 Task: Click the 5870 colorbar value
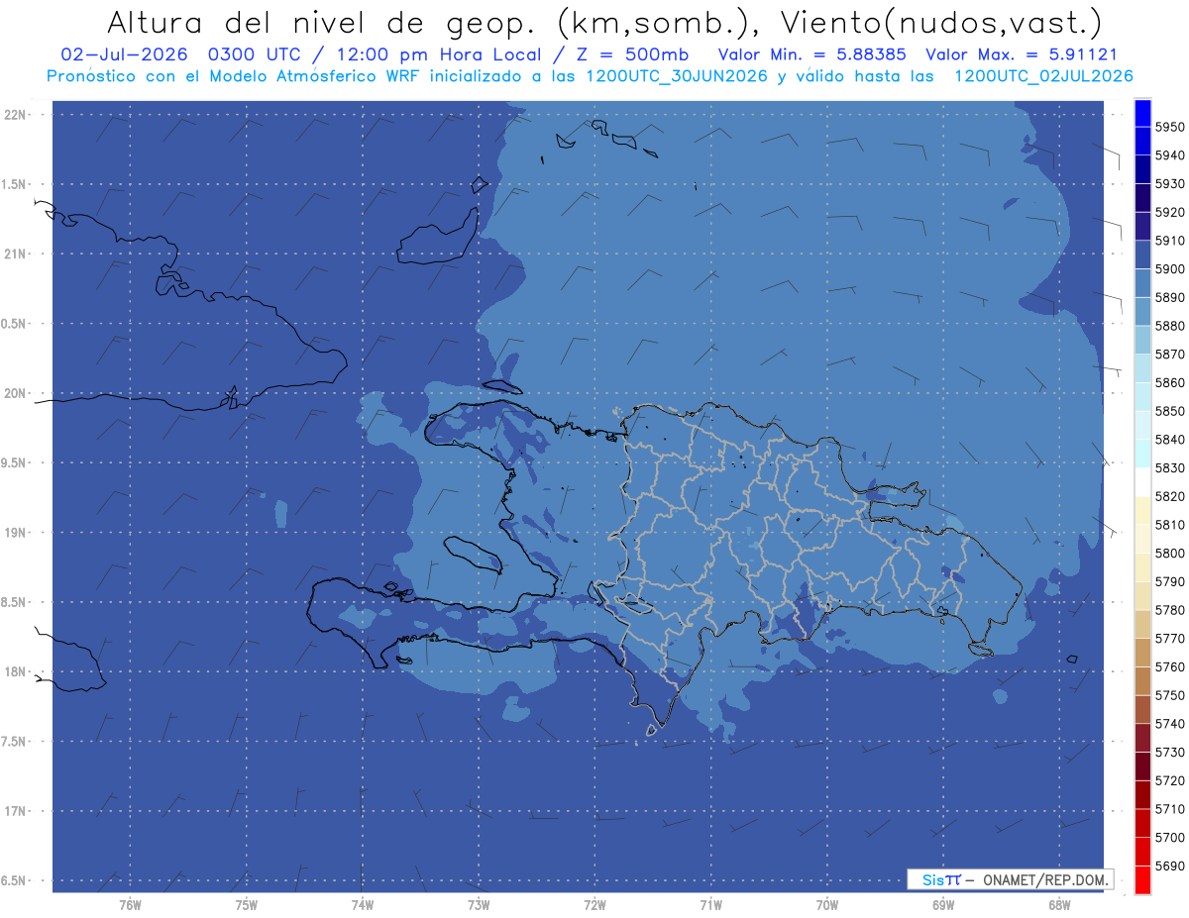coord(1170,355)
